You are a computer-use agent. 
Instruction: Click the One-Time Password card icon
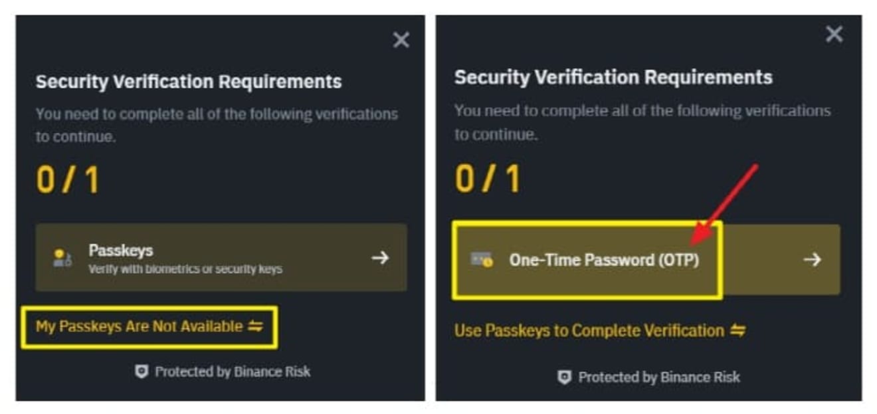click(482, 260)
